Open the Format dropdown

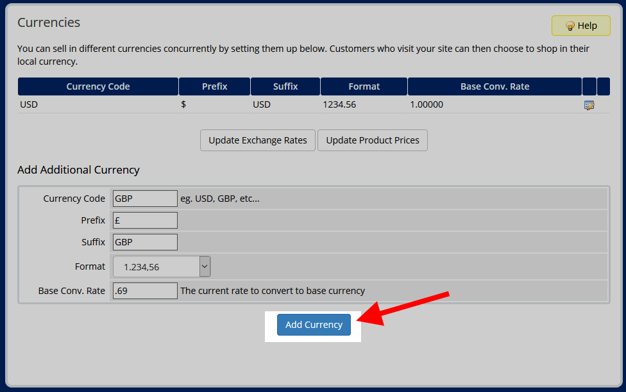click(162, 267)
